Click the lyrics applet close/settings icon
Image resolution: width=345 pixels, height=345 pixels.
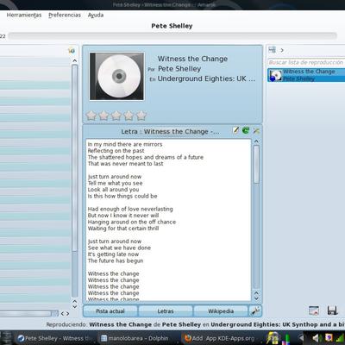coord(256,131)
